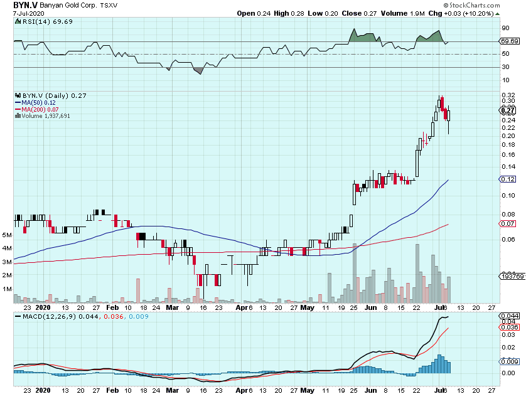Click the Chg +0.03 (+10.20%) value
The height and width of the screenshot is (394, 526).
461,13
